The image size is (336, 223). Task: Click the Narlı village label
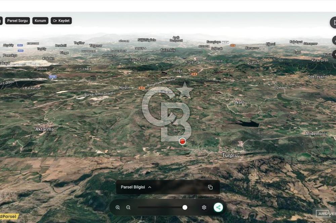[x=240, y=102]
